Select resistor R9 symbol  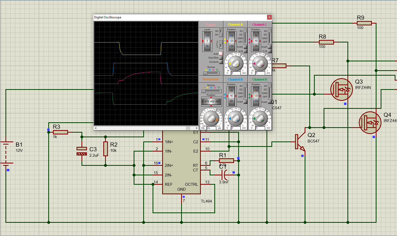pyautogui.click(x=364, y=23)
